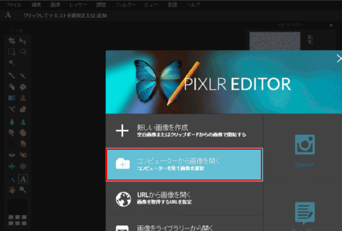Select the Spot Heal tool
Screen dimensions: 342x231
point(23,155)
